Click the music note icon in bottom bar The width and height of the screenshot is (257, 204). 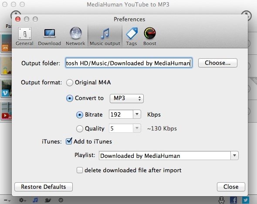(x=35, y=200)
